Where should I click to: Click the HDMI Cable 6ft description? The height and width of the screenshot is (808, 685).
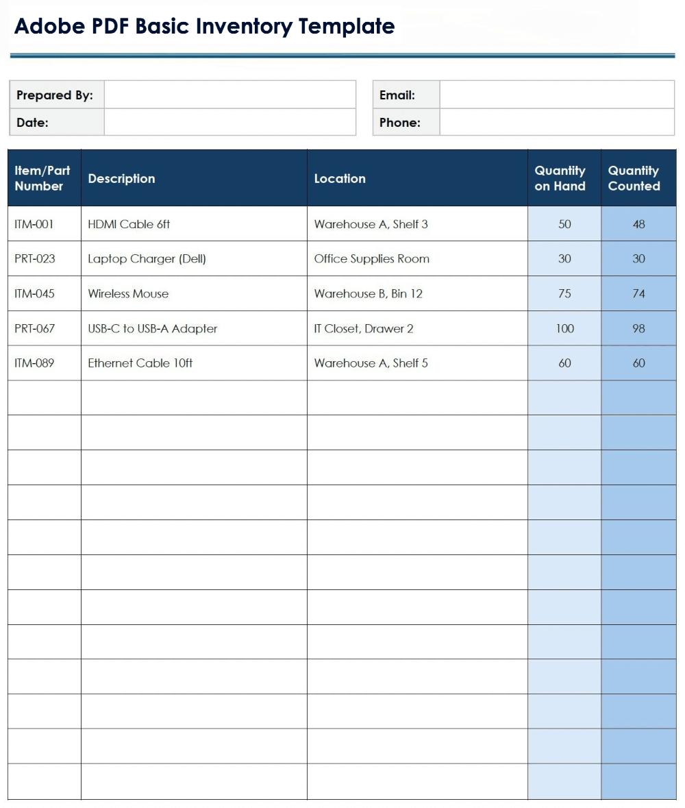pyautogui.click(x=129, y=224)
